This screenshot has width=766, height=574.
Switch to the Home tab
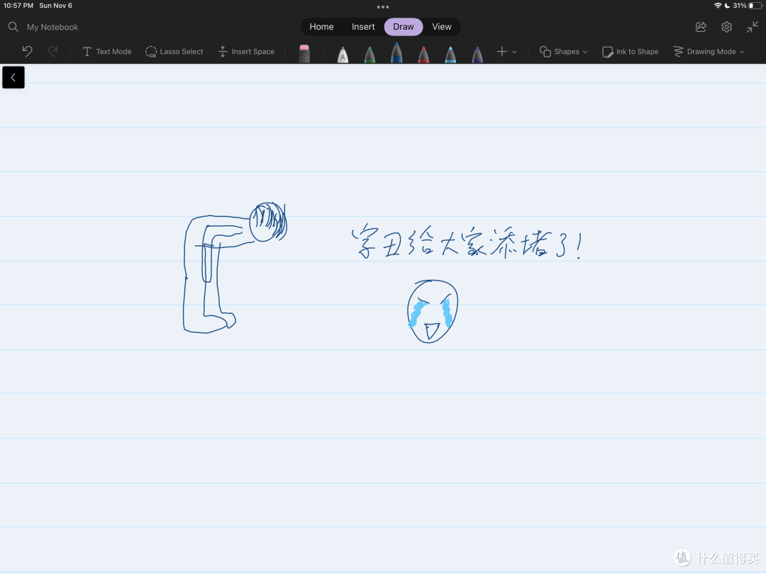[321, 27]
